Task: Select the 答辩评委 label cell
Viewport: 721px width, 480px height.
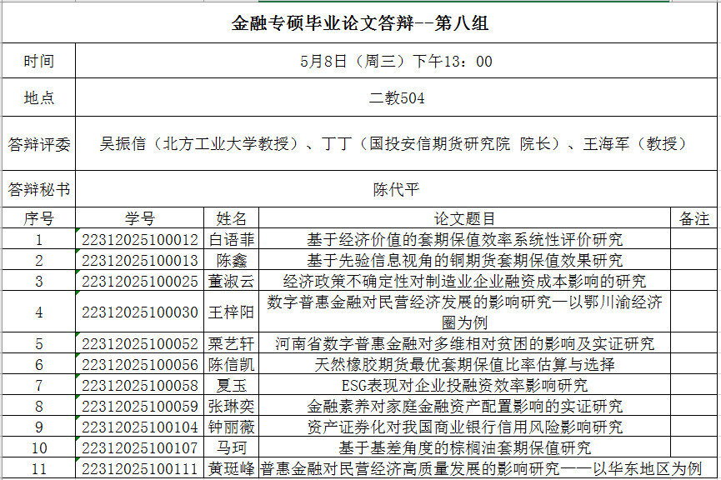Action: click(38, 143)
